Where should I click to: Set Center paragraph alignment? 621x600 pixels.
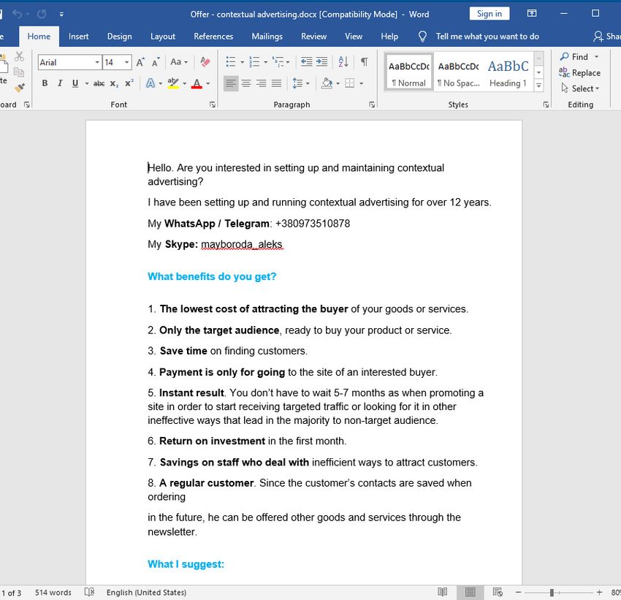click(x=246, y=83)
